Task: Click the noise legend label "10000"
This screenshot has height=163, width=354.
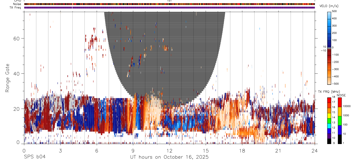Action: [346, 106]
